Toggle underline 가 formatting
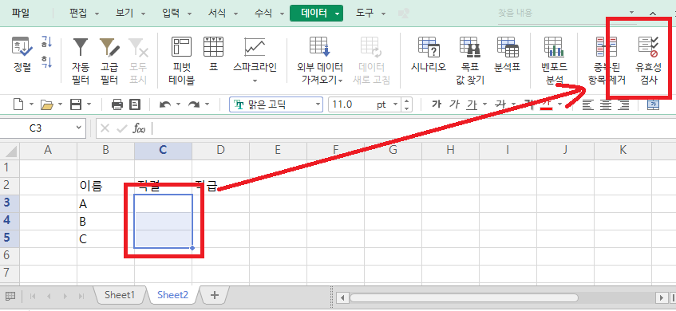Screen dimensions: 676x311 (472, 104)
